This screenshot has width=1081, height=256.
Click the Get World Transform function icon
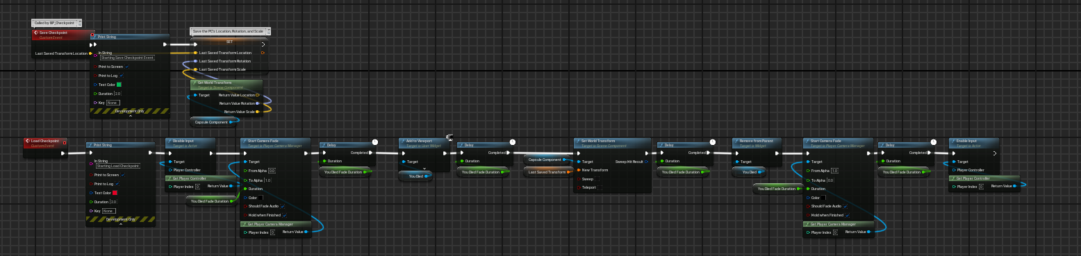point(195,83)
